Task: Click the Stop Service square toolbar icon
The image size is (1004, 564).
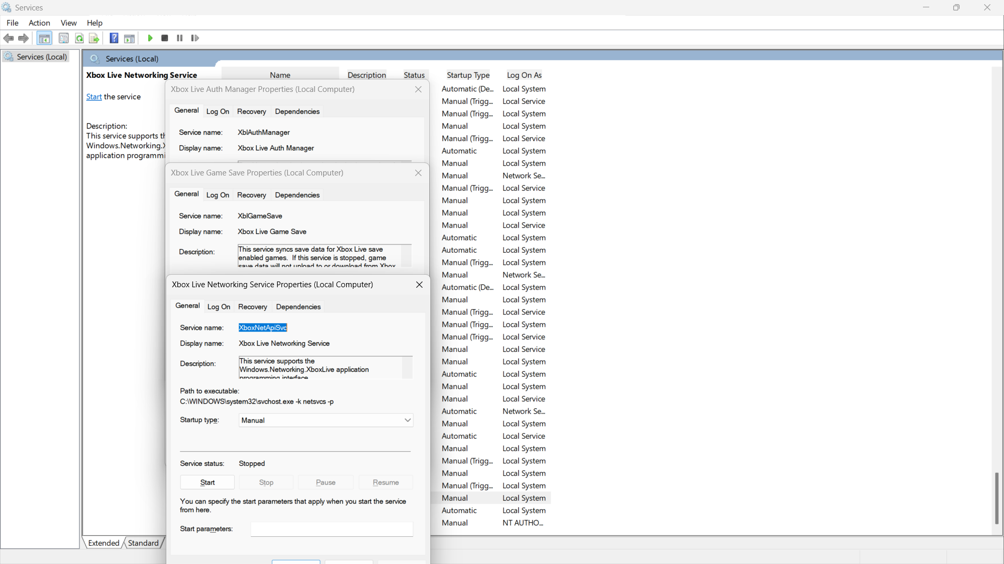Action: tap(165, 38)
